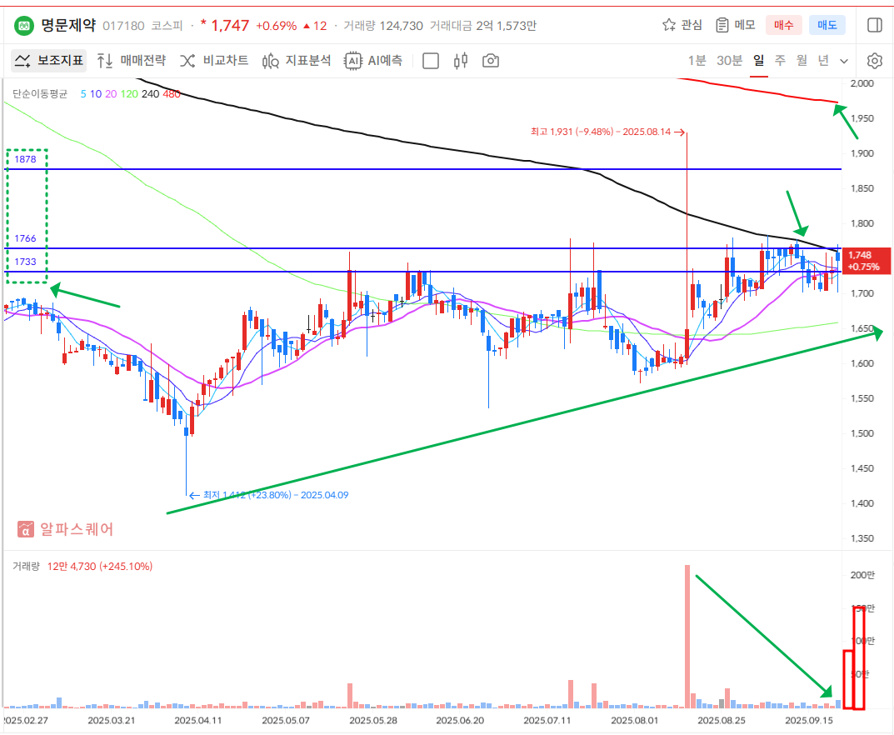Click the 2025.04.11 date axis label
Image resolution: width=894 pixels, height=735 pixels.
[x=197, y=720]
